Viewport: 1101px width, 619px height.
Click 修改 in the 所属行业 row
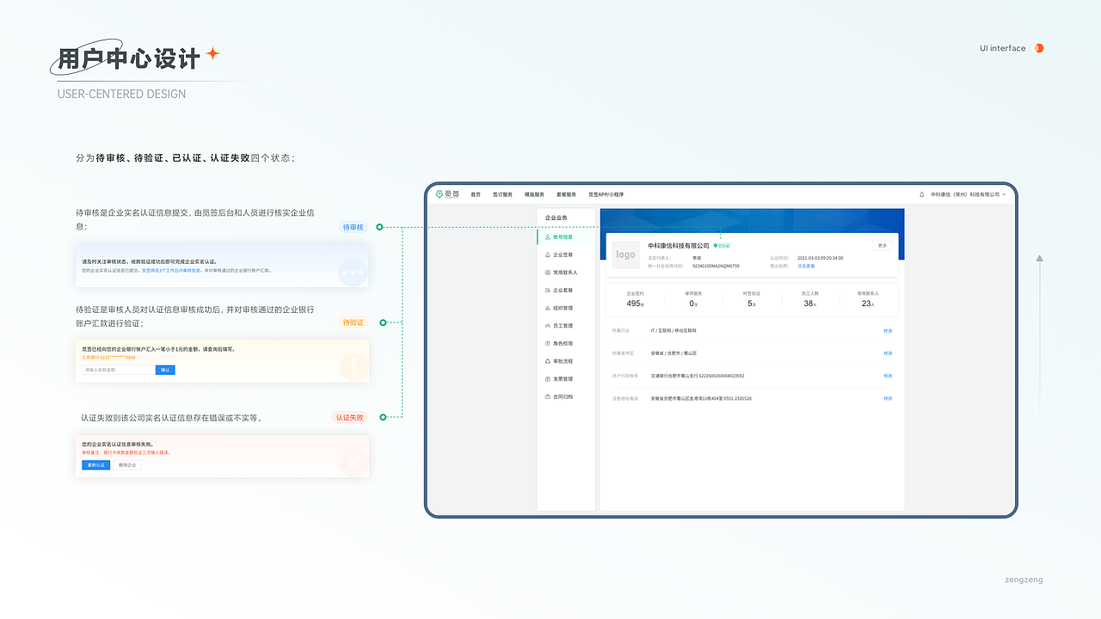(x=888, y=330)
